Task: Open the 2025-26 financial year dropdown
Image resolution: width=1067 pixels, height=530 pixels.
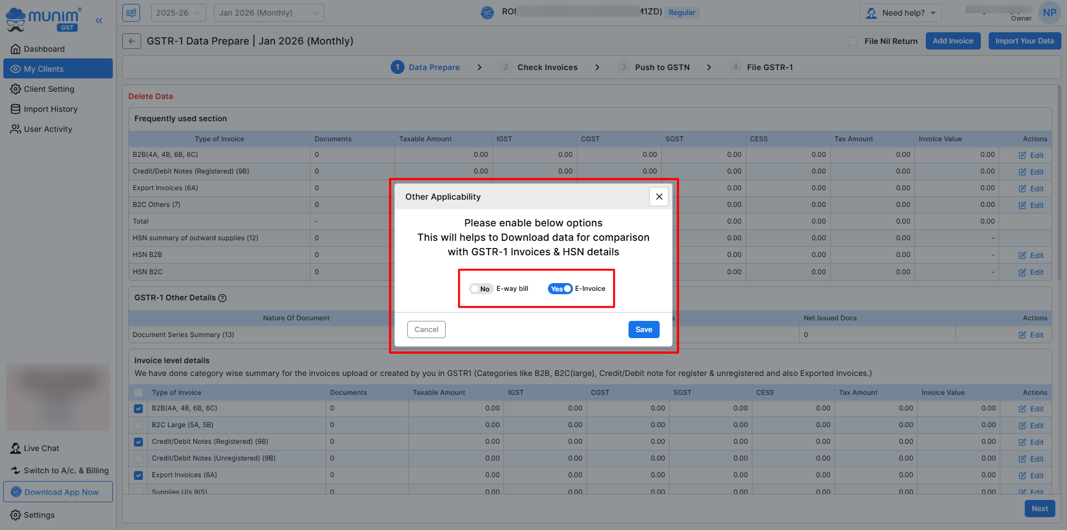Action: pos(178,13)
